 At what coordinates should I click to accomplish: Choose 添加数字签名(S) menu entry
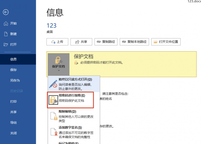click(74, 132)
